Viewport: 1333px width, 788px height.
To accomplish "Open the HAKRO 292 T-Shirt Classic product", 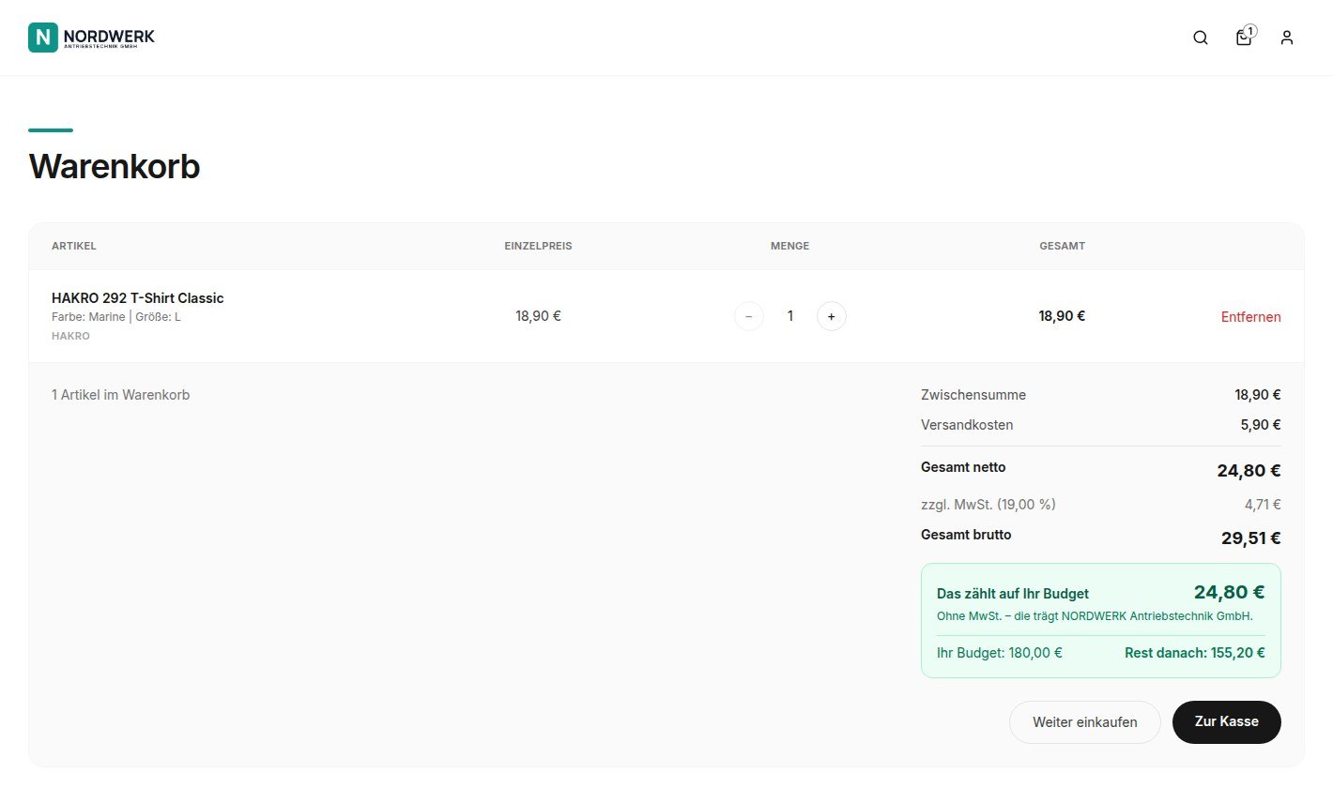I will pyautogui.click(x=138, y=298).
